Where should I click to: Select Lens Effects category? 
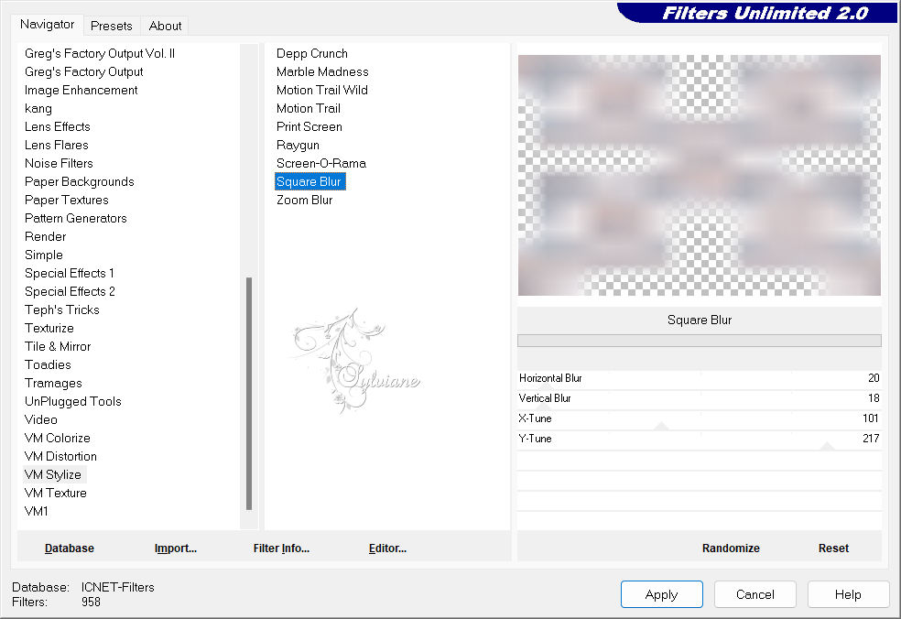(58, 126)
